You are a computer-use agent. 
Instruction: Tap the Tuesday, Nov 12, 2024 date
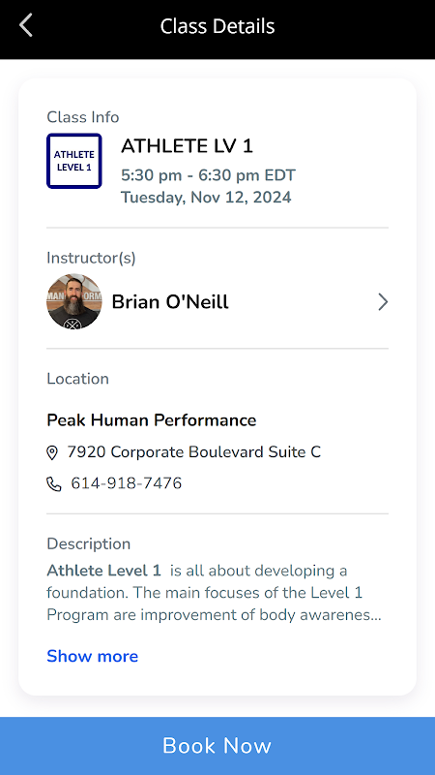pos(206,198)
